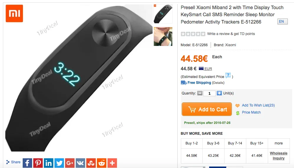Share through the VK icon
294x168 pixels.
80,163
